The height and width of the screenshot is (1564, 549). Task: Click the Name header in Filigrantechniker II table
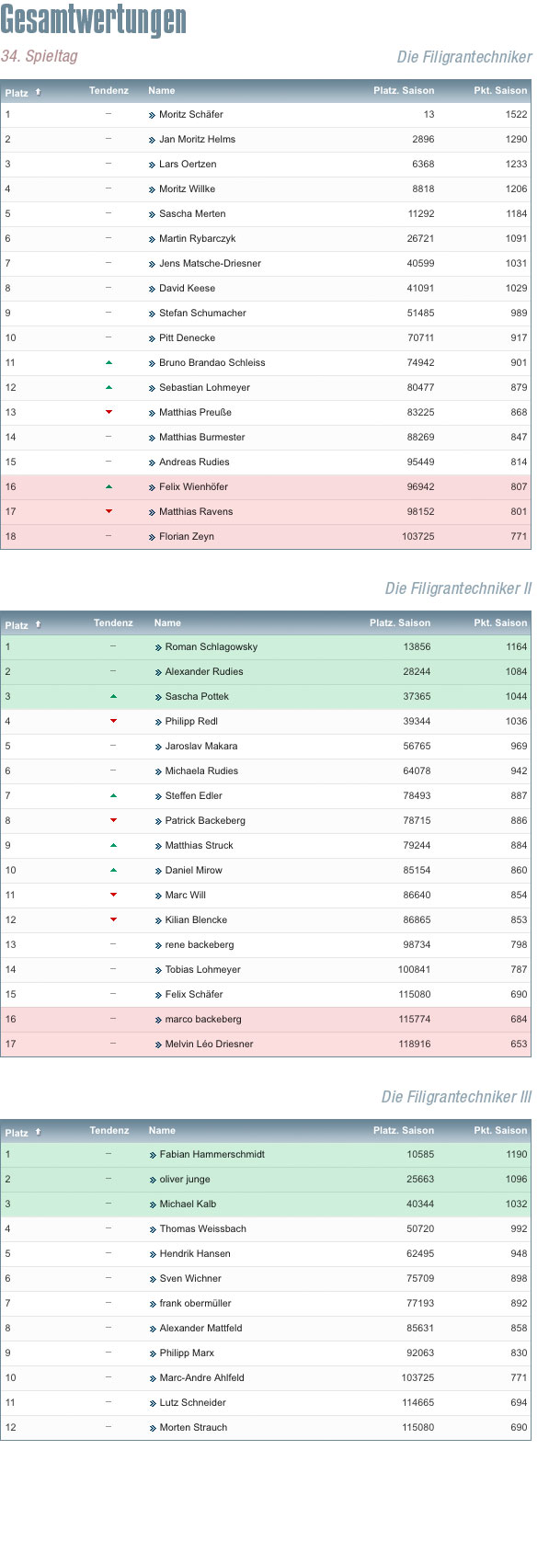click(x=167, y=623)
